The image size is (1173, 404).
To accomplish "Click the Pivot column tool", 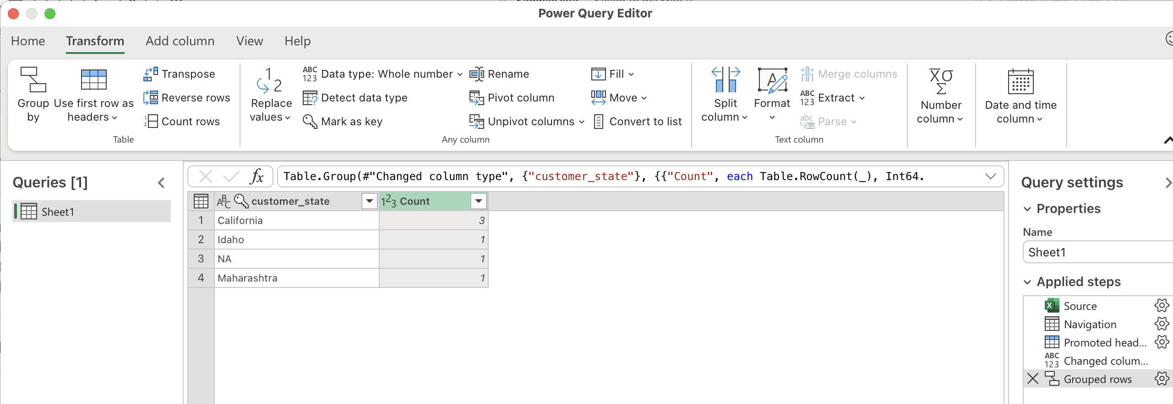I will click(512, 98).
